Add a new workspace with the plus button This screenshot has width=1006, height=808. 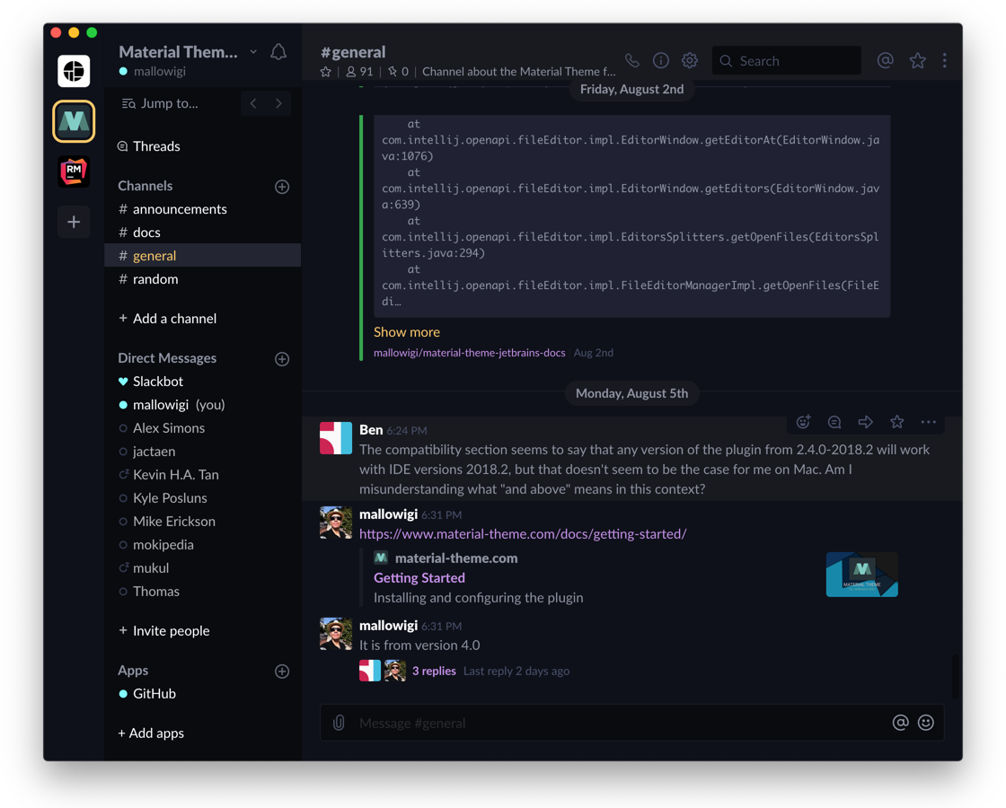[x=74, y=222]
